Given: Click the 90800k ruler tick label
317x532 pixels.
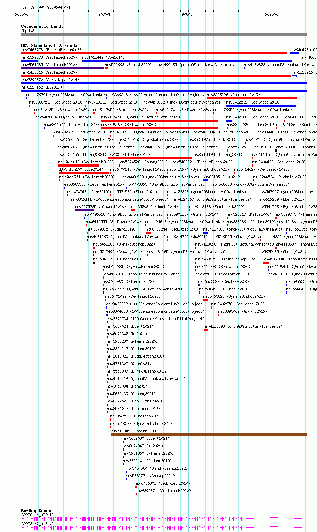Looking at the screenshot, I should click(x=188, y=14).
